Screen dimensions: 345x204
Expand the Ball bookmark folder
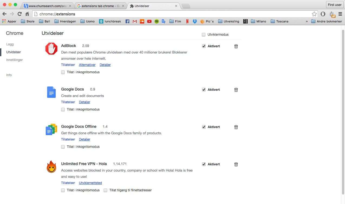[x=45, y=21]
